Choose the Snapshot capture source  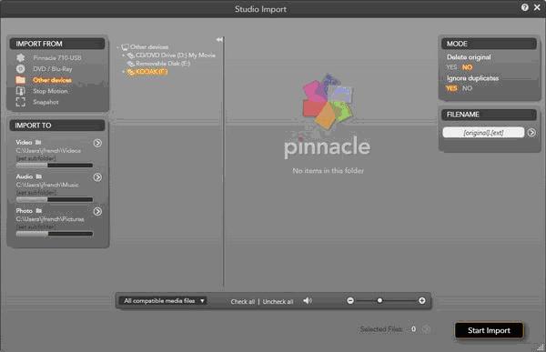click(45, 103)
